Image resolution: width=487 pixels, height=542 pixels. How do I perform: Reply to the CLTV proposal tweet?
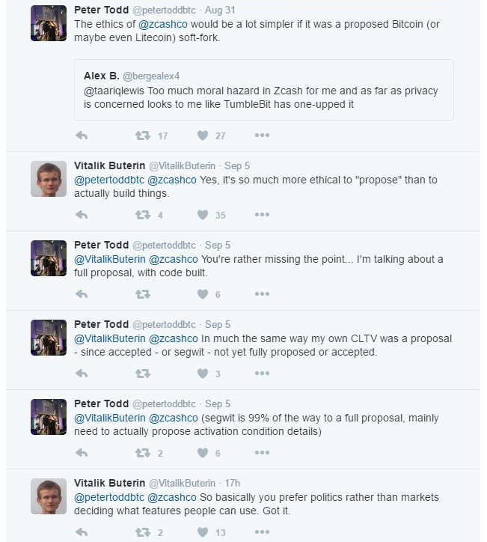tap(82, 374)
